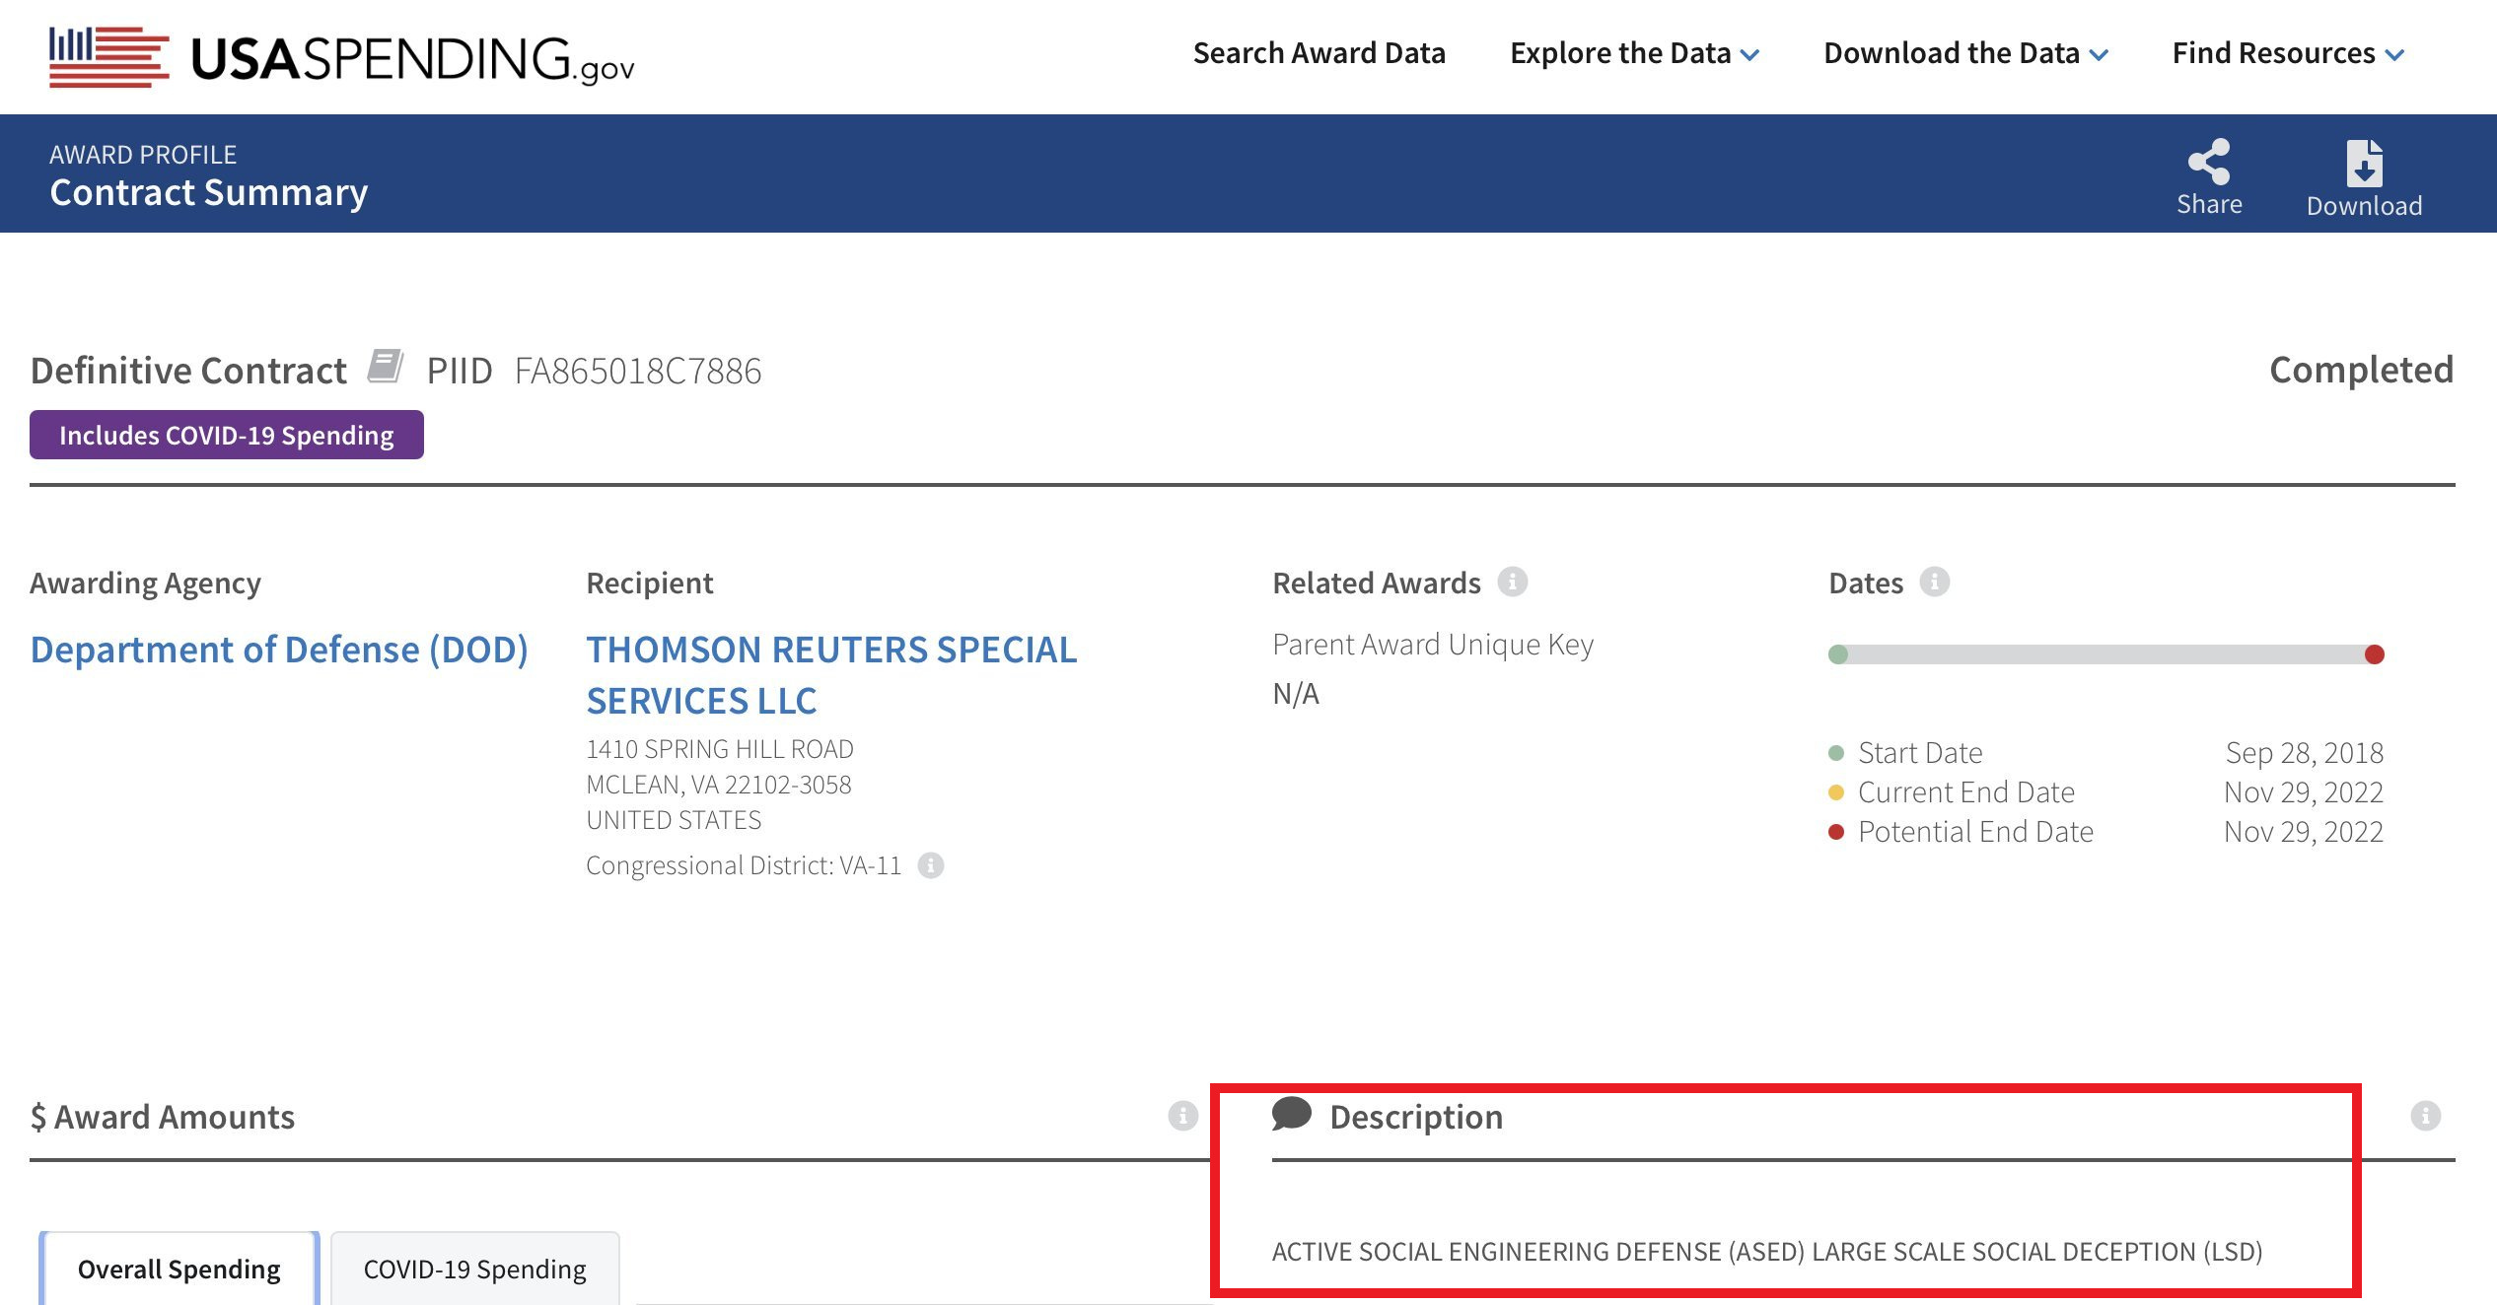The height and width of the screenshot is (1305, 2497).
Task: Open Department of Defense (DOD) agency link
Action: pyautogui.click(x=279, y=650)
